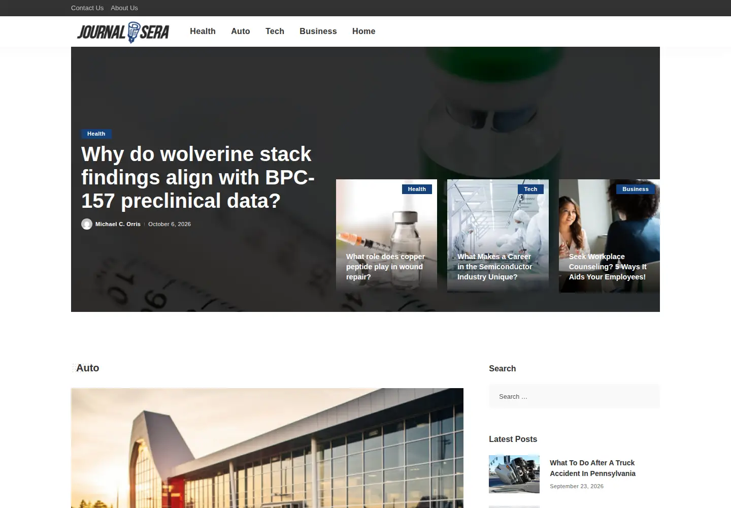The image size is (731, 508).
Task: Click Health badge on copper peptide card
Action: click(417, 189)
